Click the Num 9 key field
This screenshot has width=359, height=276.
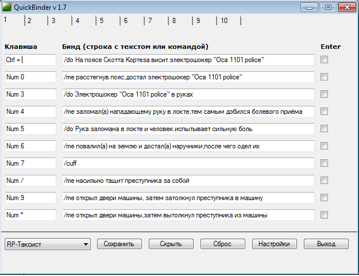[30, 198]
